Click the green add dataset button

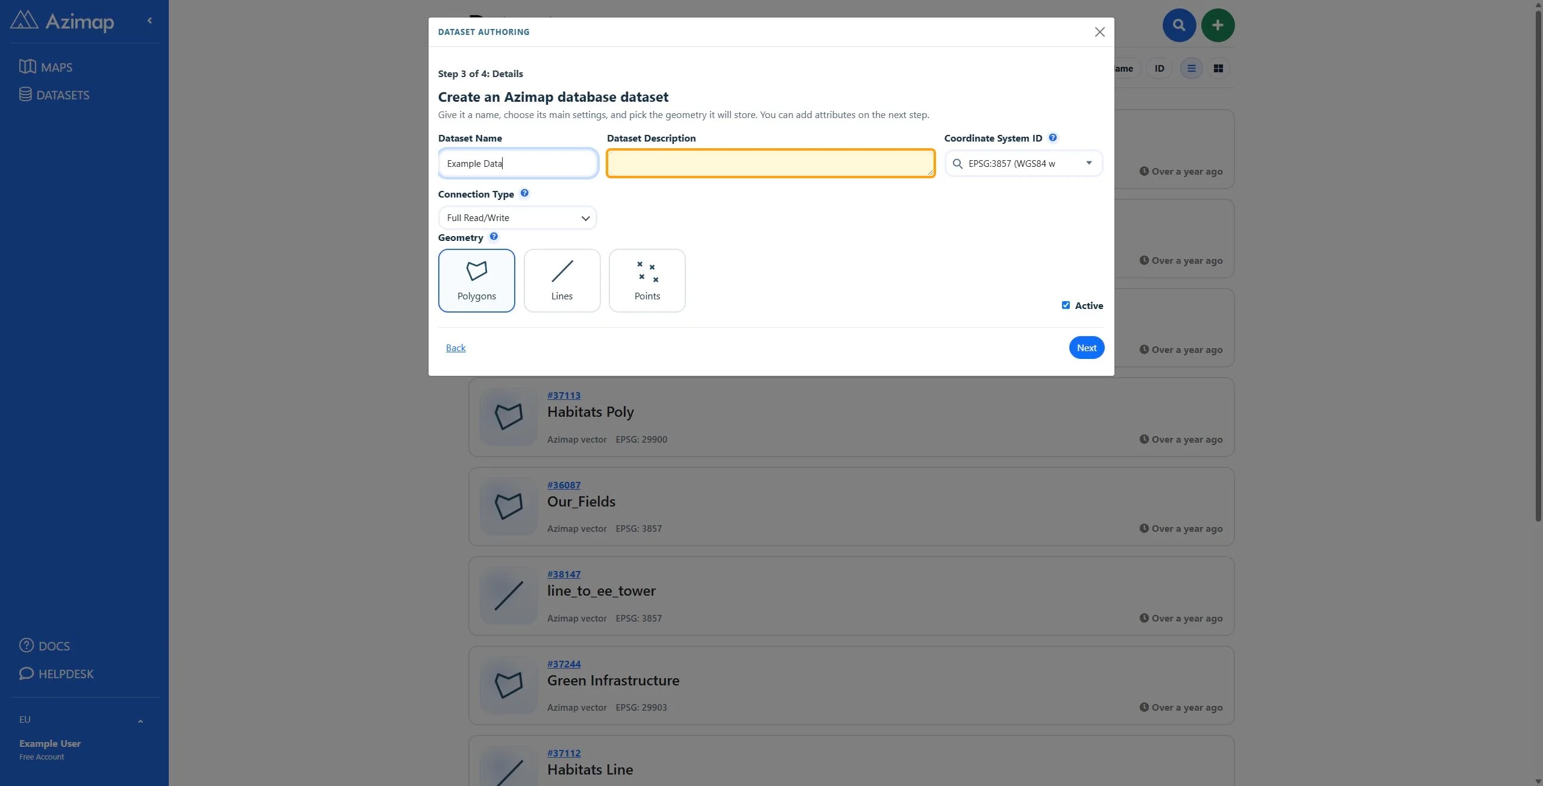coord(1218,25)
